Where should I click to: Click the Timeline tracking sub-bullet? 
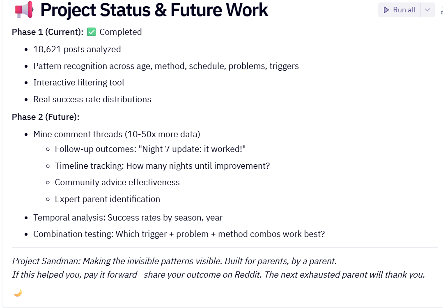(x=162, y=166)
